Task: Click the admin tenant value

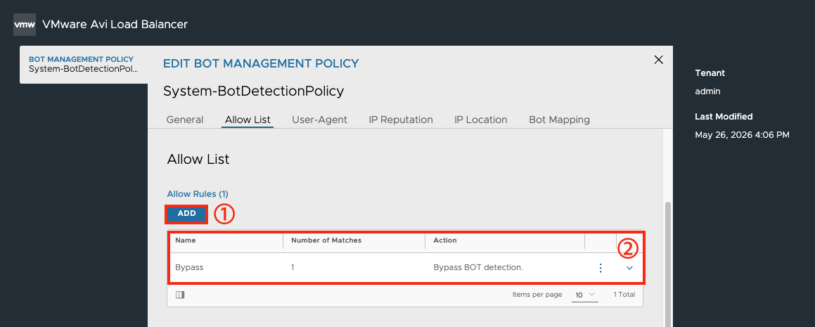Action: click(707, 91)
